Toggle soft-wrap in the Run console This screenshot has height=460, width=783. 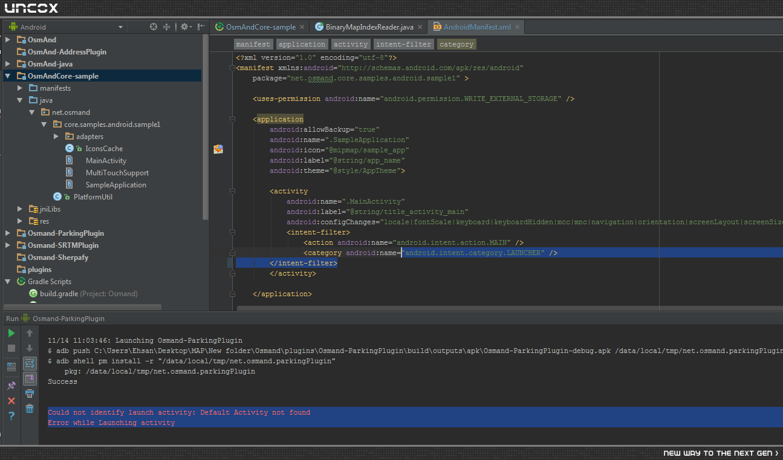pos(30,363)
